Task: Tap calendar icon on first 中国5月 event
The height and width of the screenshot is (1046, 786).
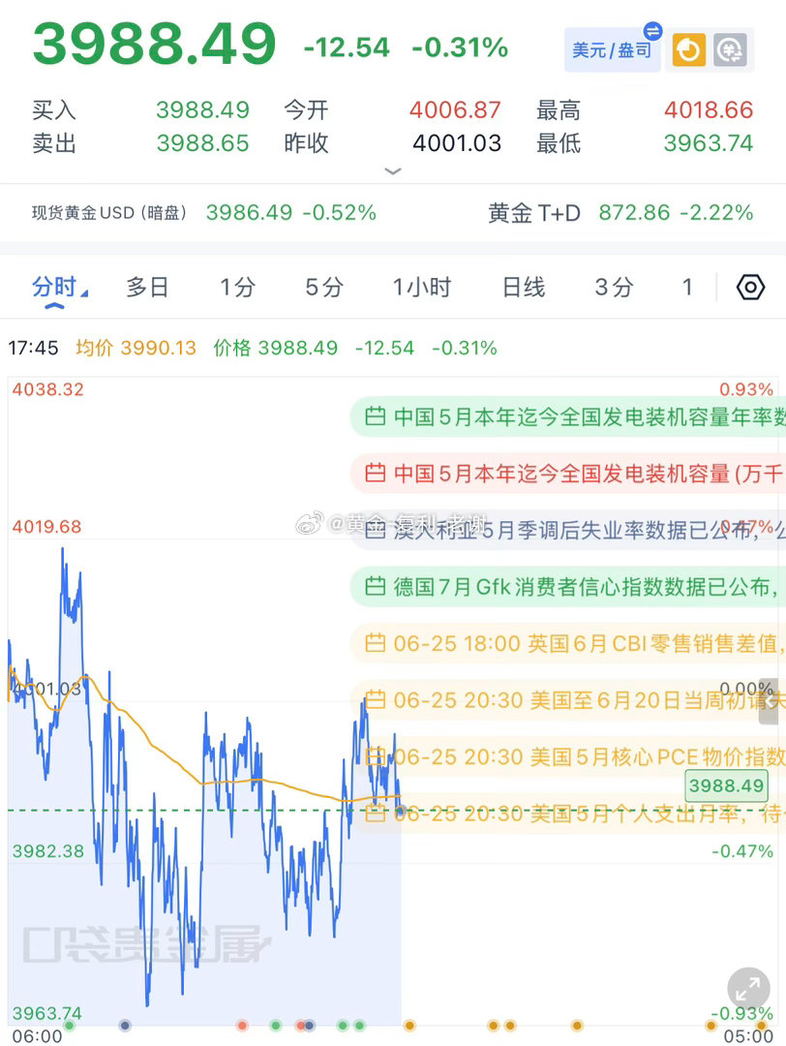Action: pyautogui.click(x=376, y=416)
